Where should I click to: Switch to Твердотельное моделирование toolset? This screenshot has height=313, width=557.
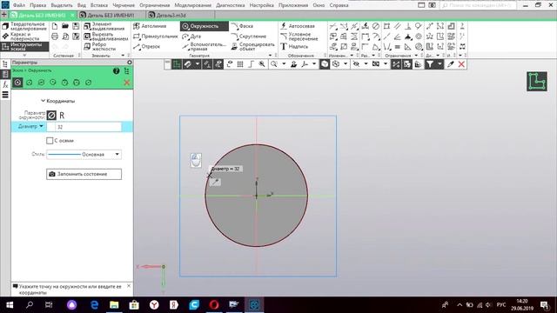[x=24, y=26]
